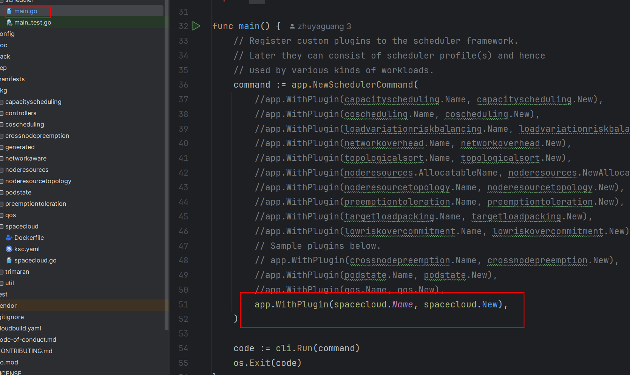This screenshot has height=375, width=630.
Task: Place cursor on NewSchedulerCommand call
Action: (x=363, y=85)
